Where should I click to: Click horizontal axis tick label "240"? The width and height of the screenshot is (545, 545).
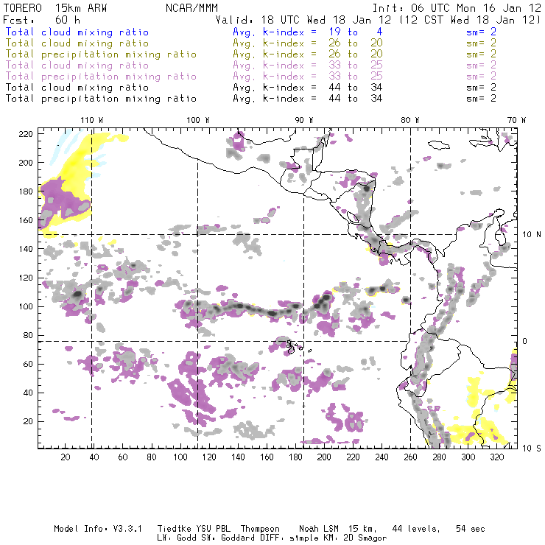[381, 457]
